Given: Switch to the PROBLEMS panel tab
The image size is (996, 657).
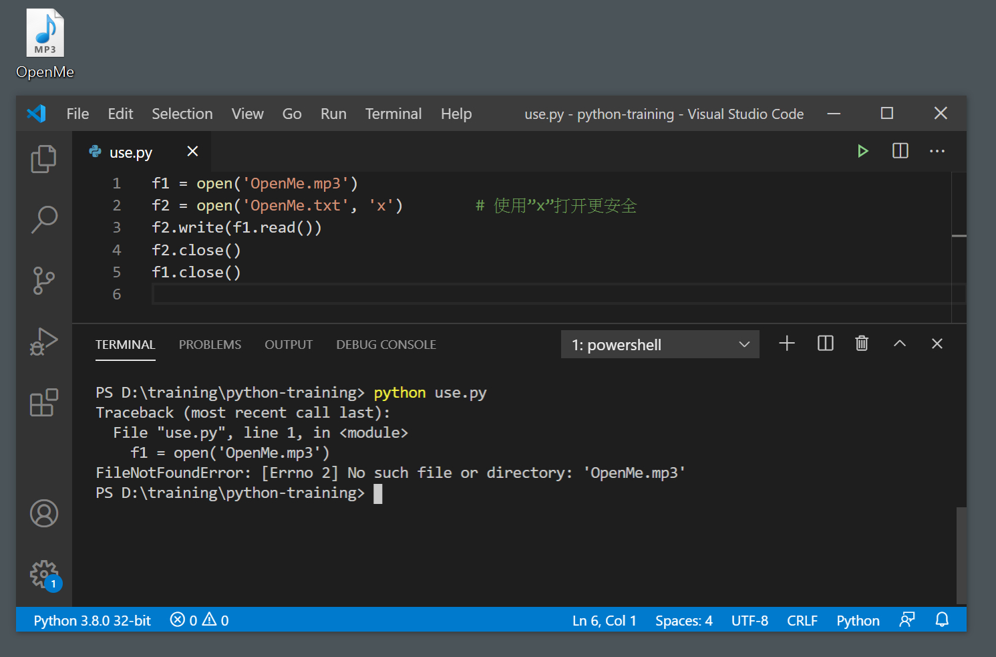Looking at the screenshot, I should [x=210, y=345].
